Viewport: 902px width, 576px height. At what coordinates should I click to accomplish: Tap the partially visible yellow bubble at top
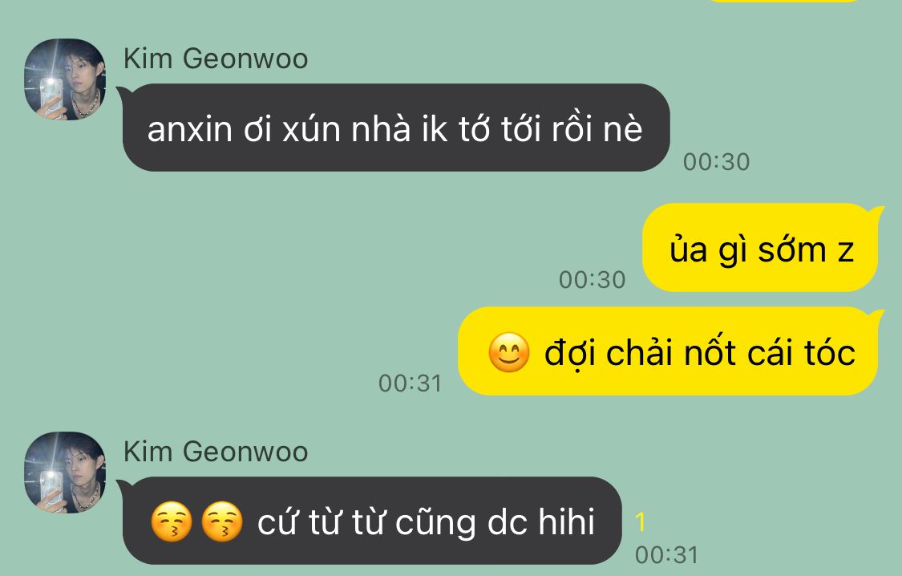pos(783,1)
